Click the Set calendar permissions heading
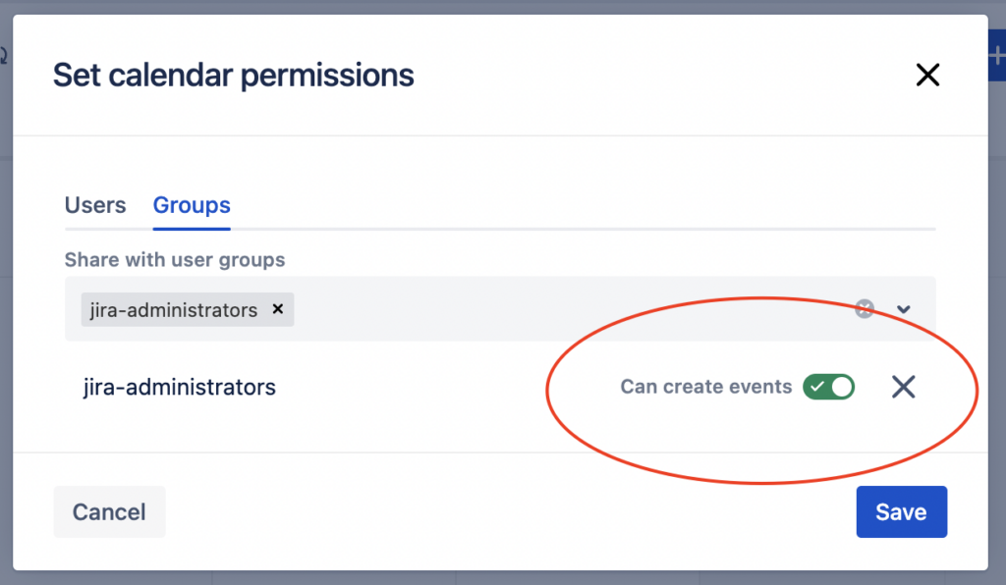Image resolution: width=1006 pixels, height=585 pixels. (x=234, y=75)
